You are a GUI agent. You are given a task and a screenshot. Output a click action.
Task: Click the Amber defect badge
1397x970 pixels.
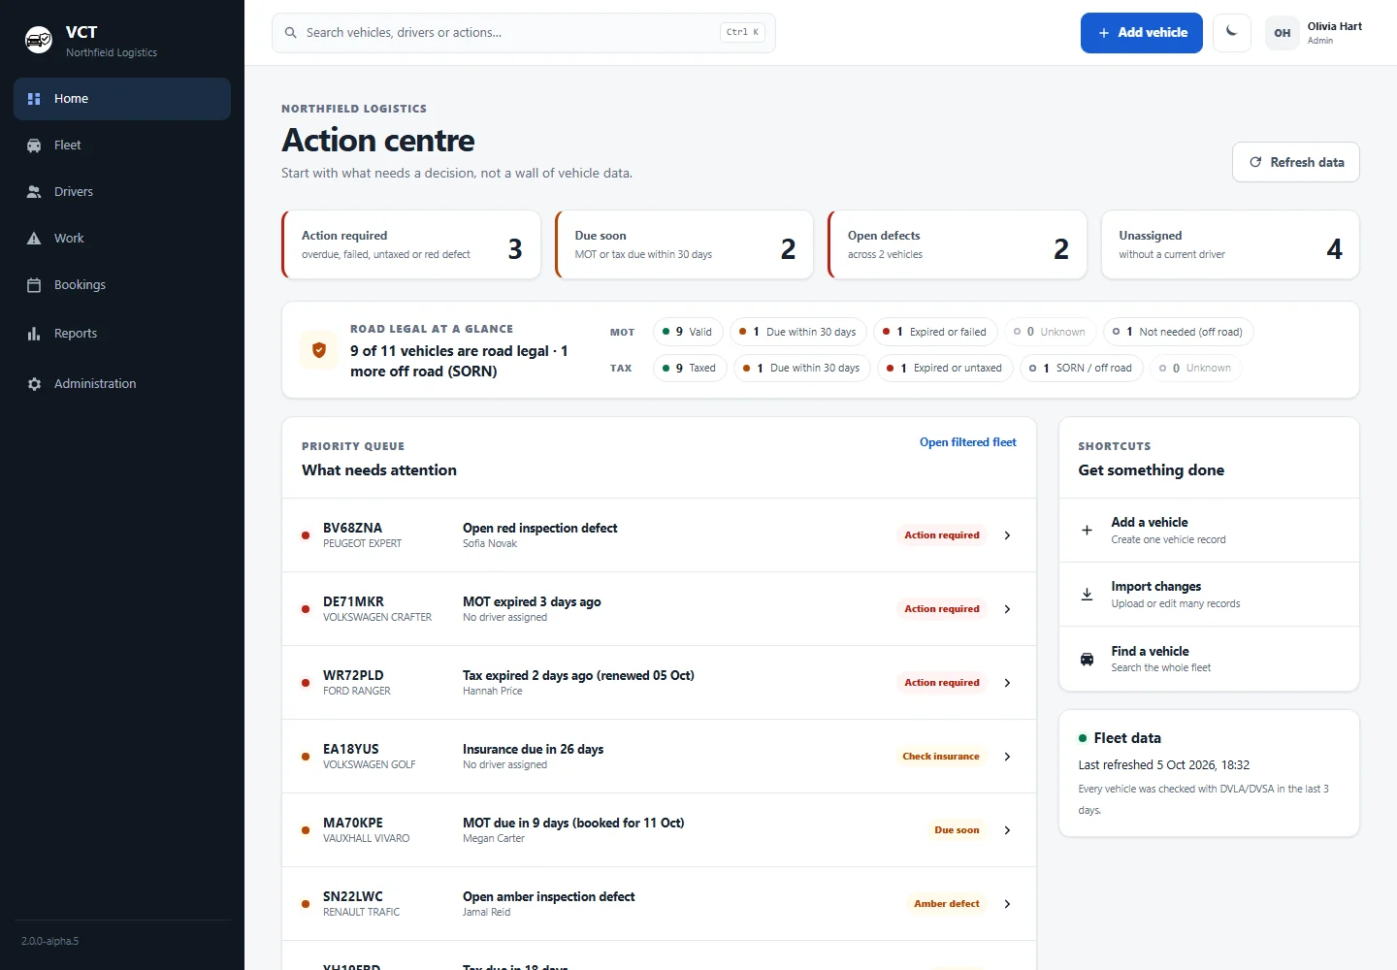(x=947, y=904)
